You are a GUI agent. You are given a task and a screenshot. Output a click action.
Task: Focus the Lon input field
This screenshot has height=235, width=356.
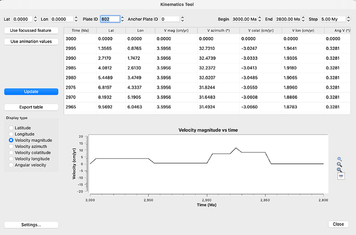(x=62, y=19)
